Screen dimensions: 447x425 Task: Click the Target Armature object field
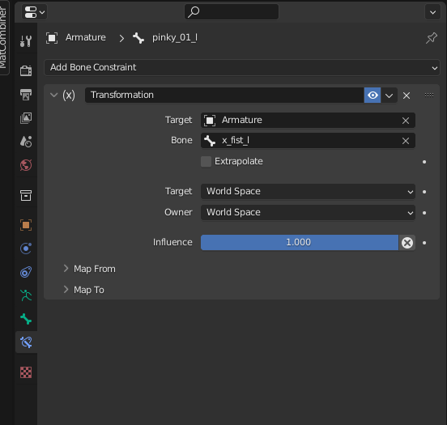(x=301, y=121)
